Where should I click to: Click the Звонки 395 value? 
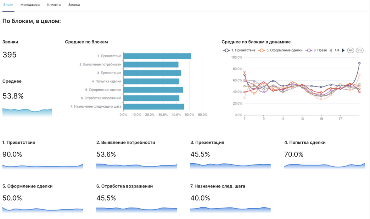pyautogui.click(x=9, y=55)
